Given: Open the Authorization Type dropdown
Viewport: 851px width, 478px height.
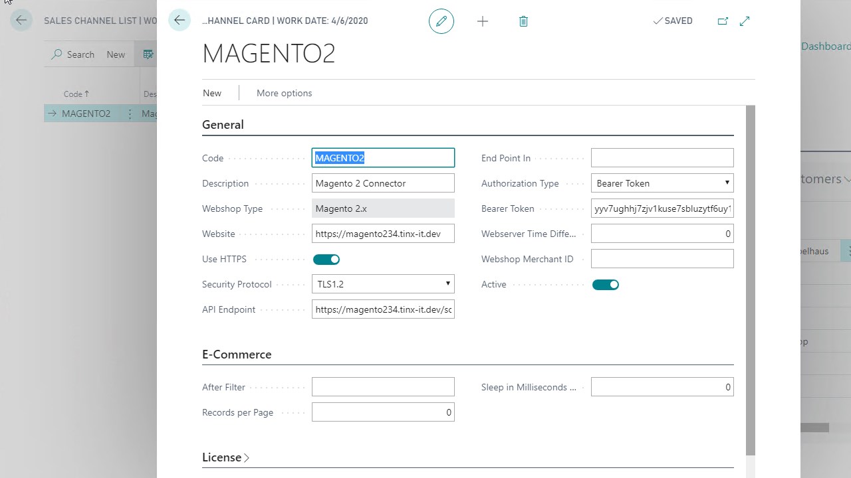Looking at the screenshot, I should click(662, 183).
